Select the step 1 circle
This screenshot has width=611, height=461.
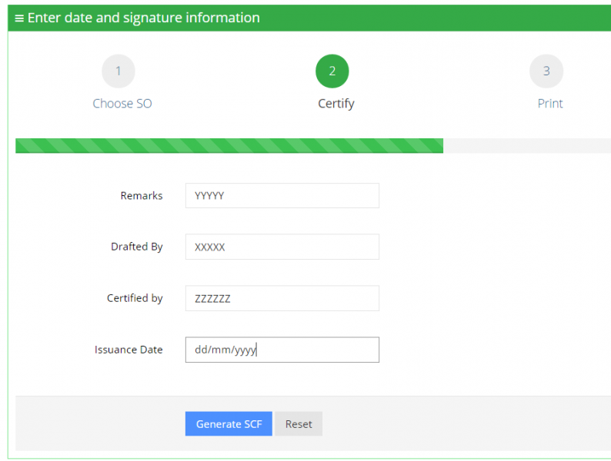point(119,71)
